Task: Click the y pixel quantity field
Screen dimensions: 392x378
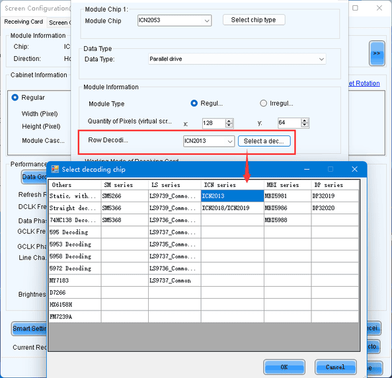Action: click(x=290, y=123)
